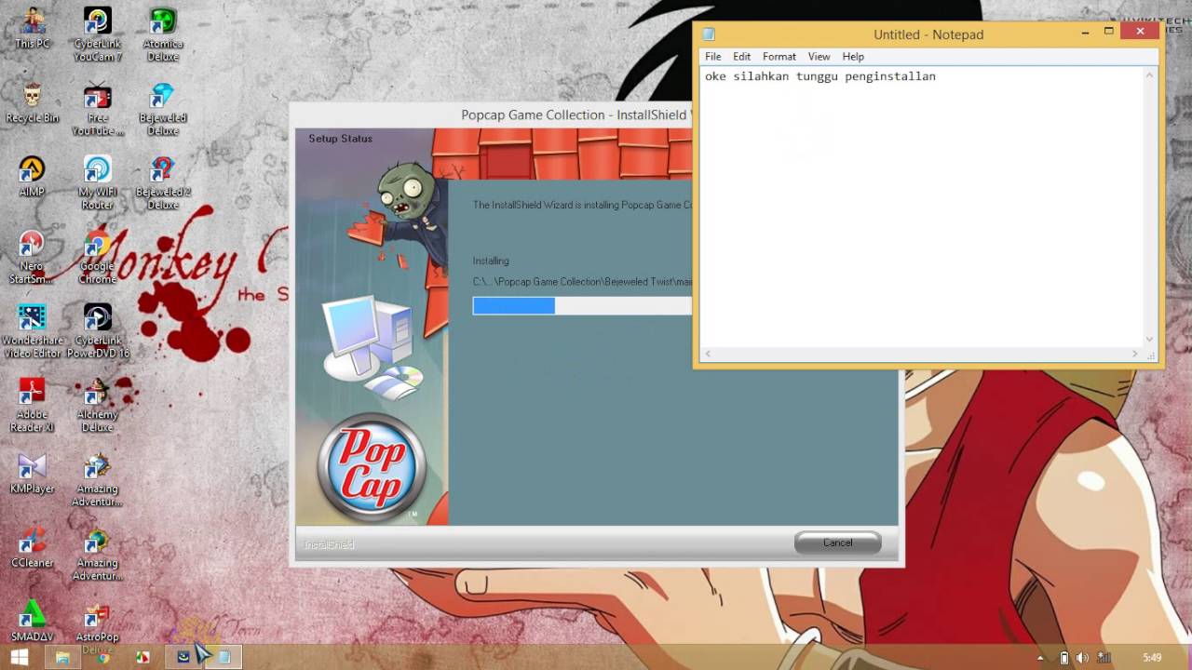Select the CyberLink YouCam 7 shortcut
This screenshot has width=1192, height=670.
[98, 34]
